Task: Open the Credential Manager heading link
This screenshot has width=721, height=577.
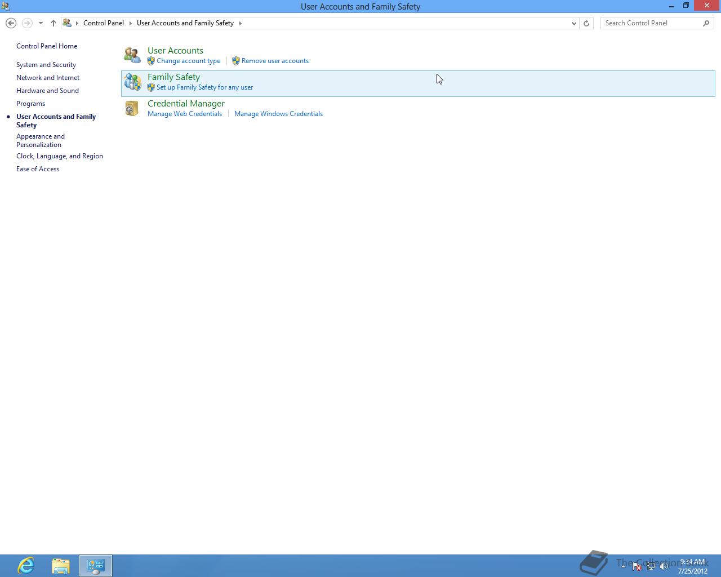Action: point(186,104)
